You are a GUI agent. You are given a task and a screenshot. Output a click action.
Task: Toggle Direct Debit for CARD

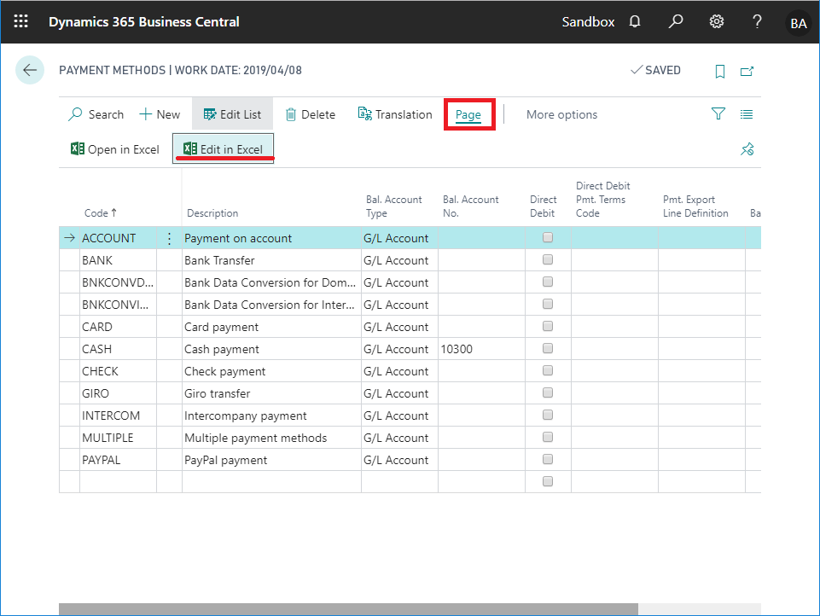pos(548,326)
